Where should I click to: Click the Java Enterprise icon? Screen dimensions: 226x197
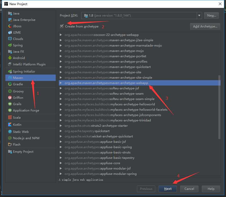pyautogui.click(x=10, y=20)
